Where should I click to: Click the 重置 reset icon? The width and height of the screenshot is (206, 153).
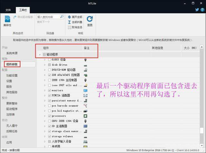tap(90, 19)
